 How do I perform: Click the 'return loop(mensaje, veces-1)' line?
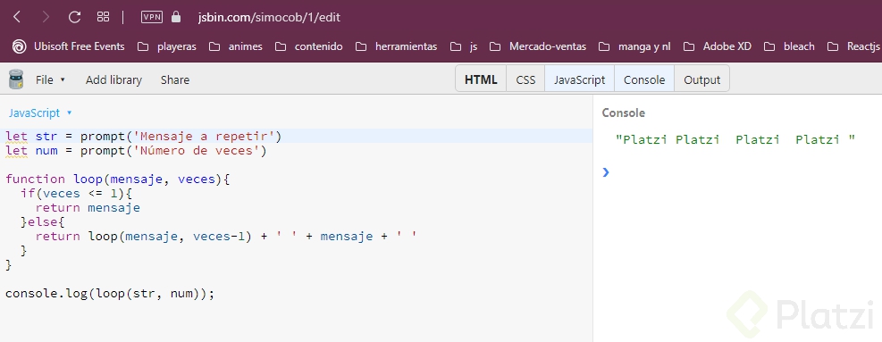(226, 237)
